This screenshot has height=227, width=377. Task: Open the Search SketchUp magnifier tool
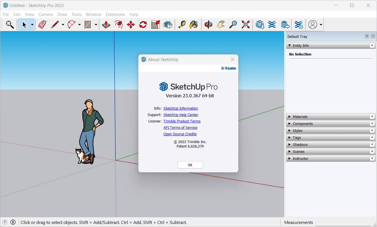pos(10,25)
